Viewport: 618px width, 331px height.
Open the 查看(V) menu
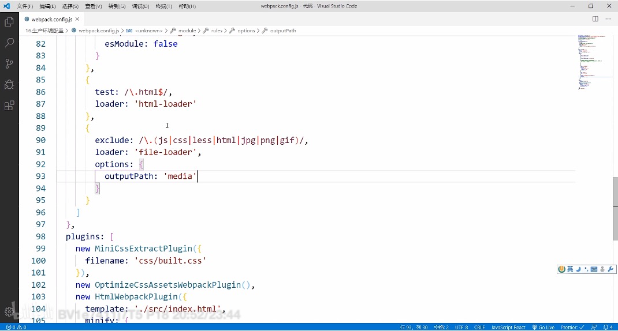coord(94,6)
